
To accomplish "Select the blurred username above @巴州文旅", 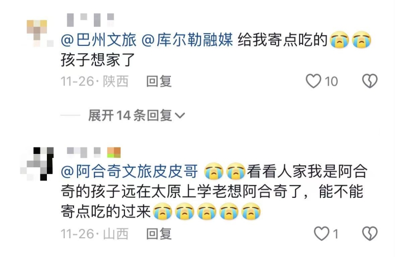I will pyautogui.click(x=90, y=20).
